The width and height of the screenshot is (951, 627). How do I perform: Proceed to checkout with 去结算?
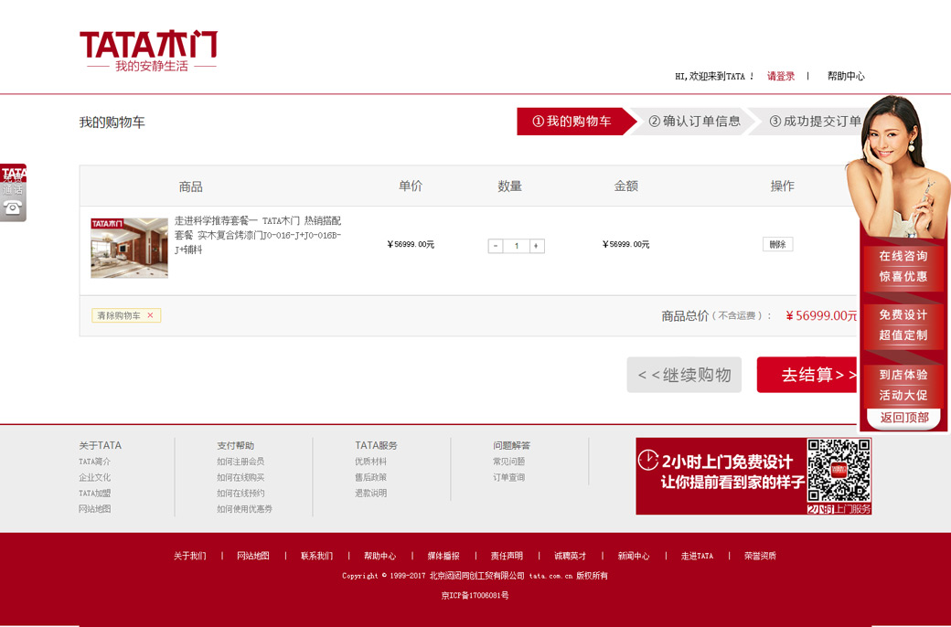(807, 375)
